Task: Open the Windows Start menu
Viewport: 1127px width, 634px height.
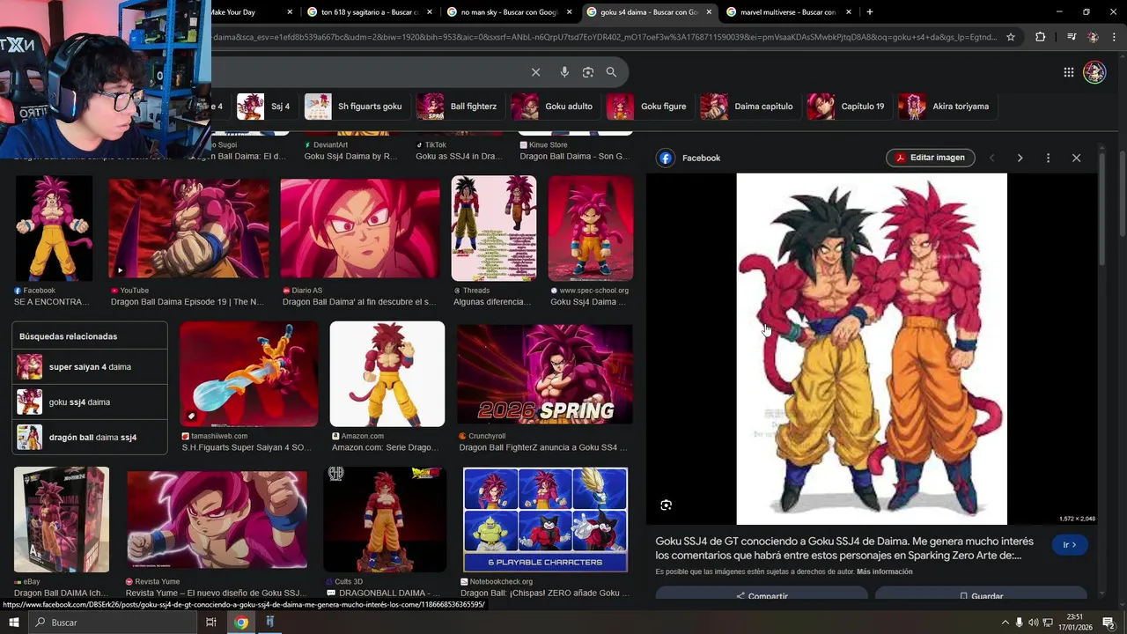Action: coord(13,623)
